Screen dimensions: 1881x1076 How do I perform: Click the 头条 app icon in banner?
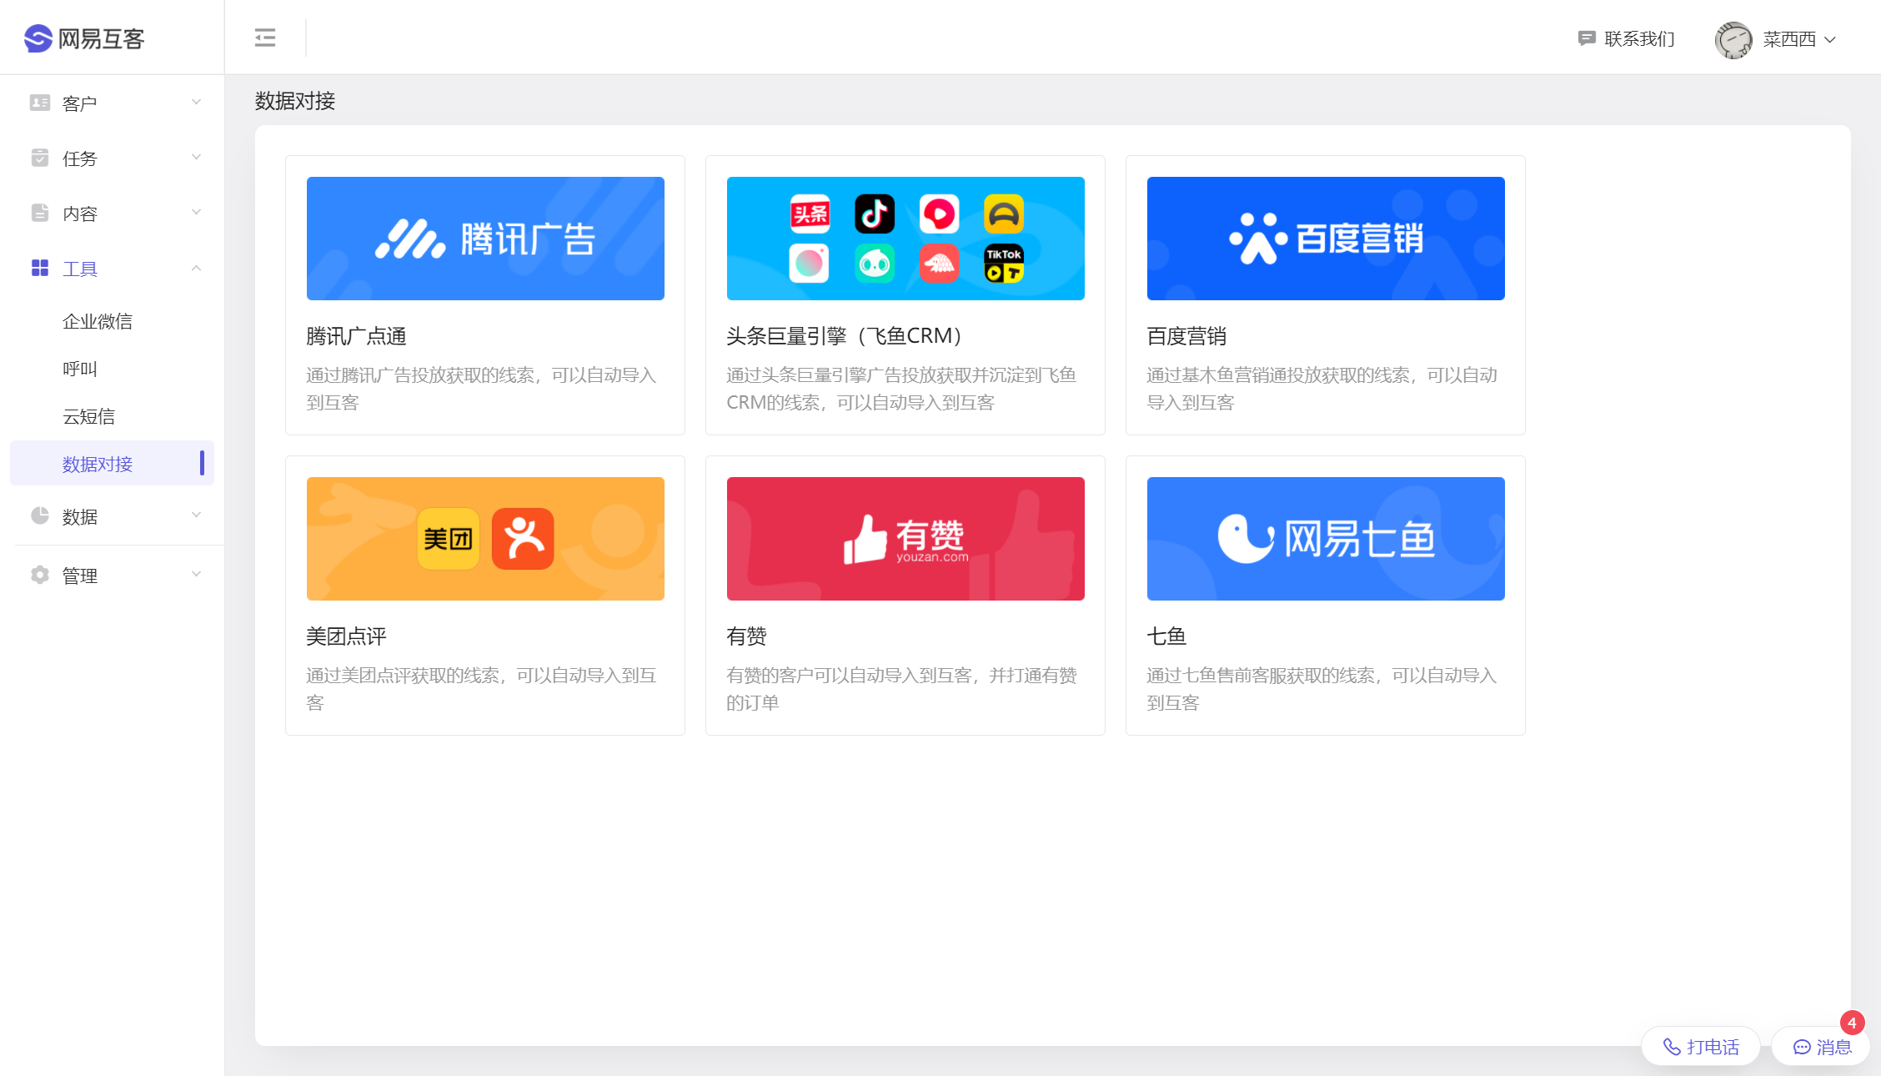[810, 214]
